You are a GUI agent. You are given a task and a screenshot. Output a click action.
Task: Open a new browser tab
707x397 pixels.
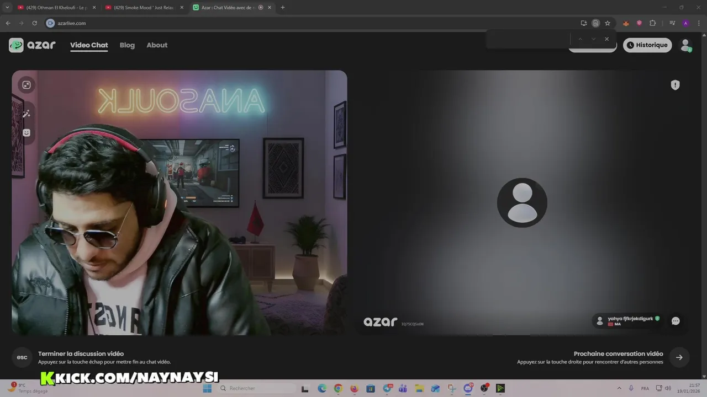[283, 8]
